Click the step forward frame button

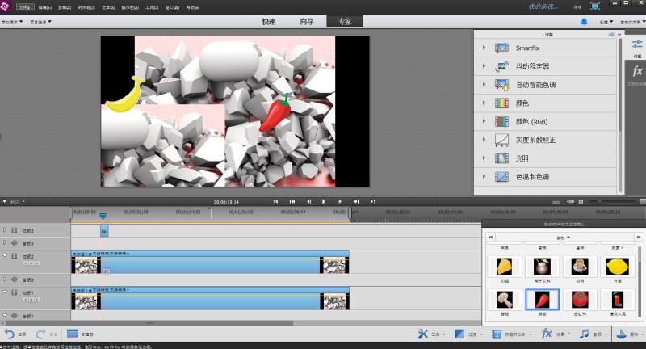(x=339, y=201)
